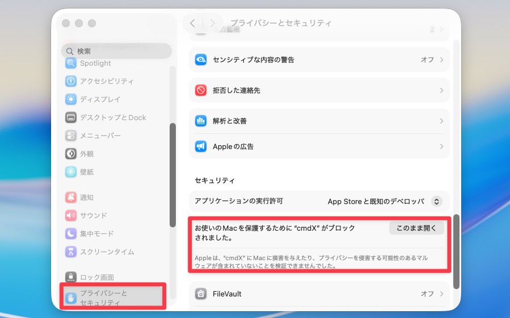
Task: Expand センシティブな内容の警告 row chevron
Action: 441,60
